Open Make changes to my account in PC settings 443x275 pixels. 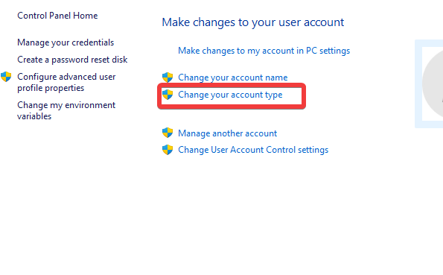coord(264,51)
